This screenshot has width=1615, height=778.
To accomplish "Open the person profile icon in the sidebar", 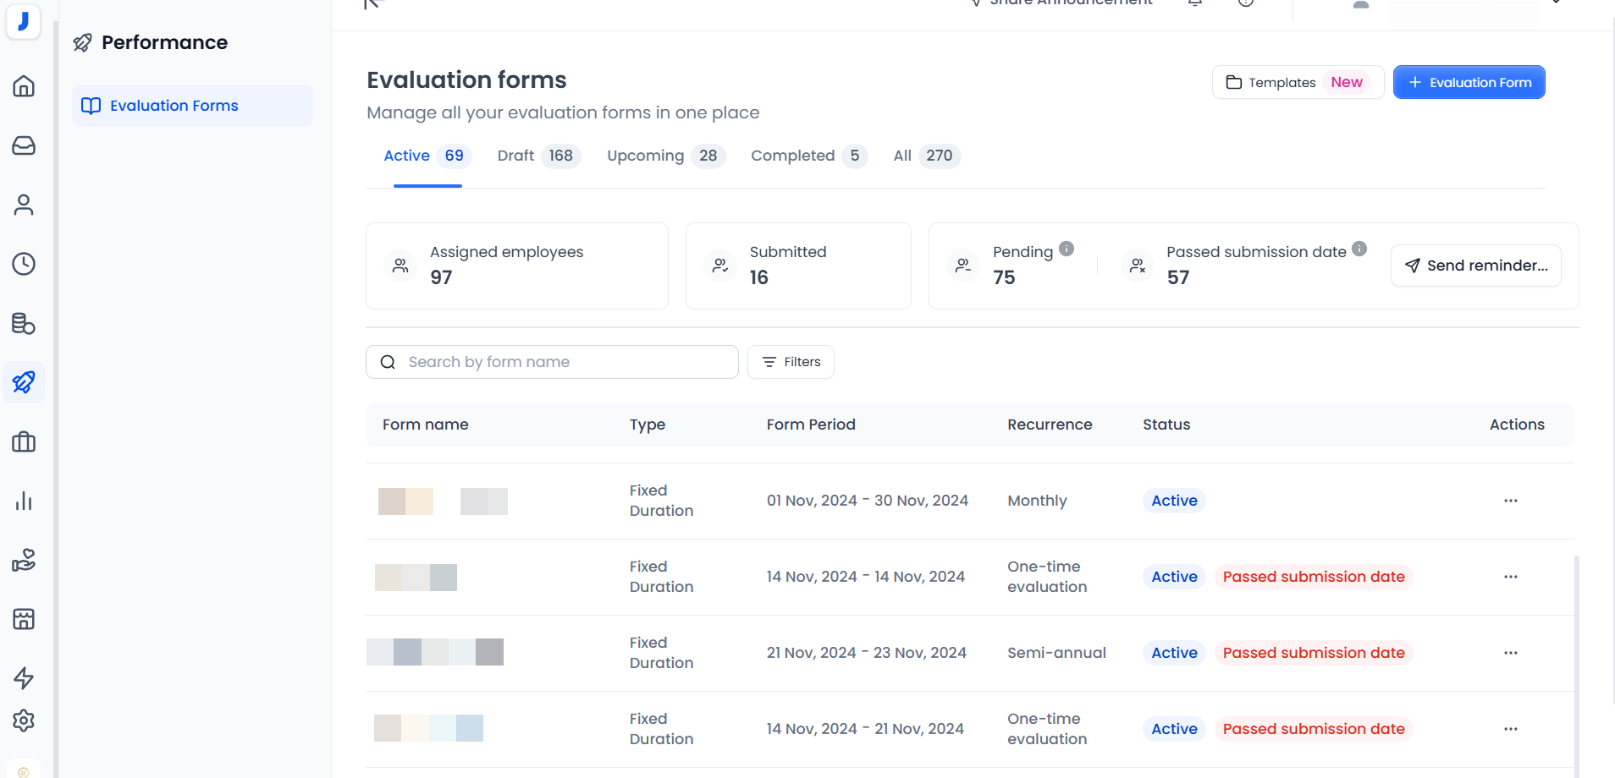I will (24, 205).
